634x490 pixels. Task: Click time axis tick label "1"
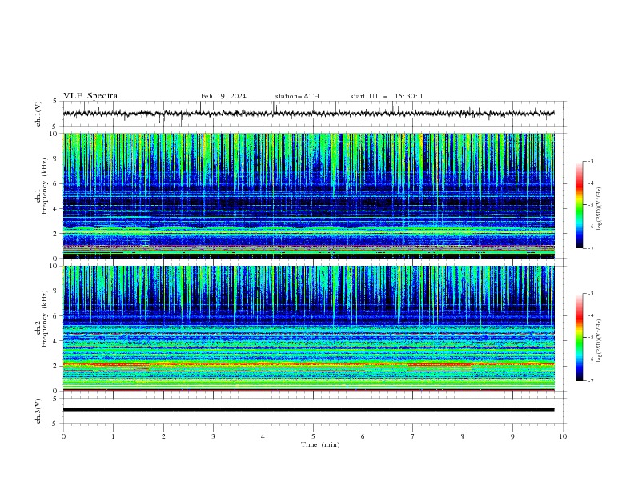pyautogui.click(x=113, y=436)
